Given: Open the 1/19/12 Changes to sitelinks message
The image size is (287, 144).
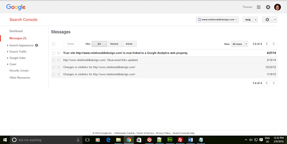Looking at the screenshot, I should point(99,75).
